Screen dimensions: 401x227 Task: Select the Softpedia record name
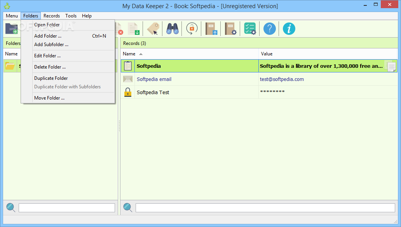pyautogui.click(x=148, y=66)
